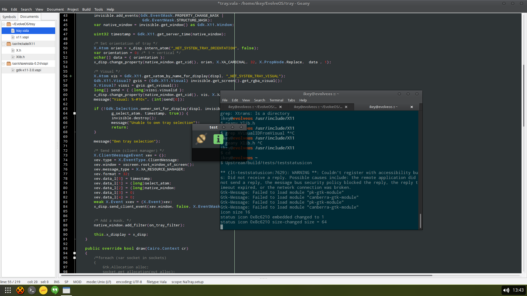Click the gdk-x11-3.0.vapi file icon
Screen dimensions: 527x296
click(x=13, y=70)
